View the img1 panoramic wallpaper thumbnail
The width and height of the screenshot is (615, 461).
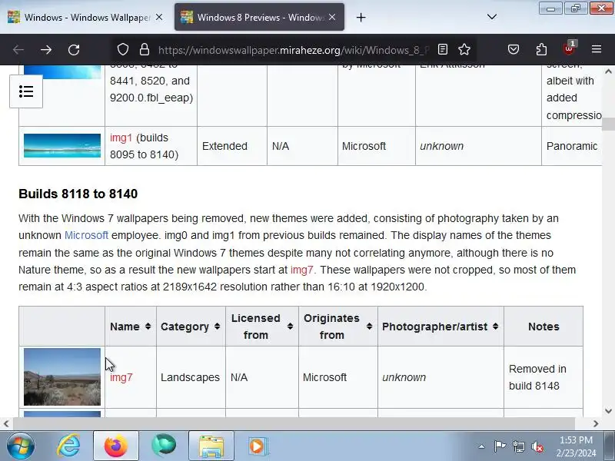tap(62, 145)
